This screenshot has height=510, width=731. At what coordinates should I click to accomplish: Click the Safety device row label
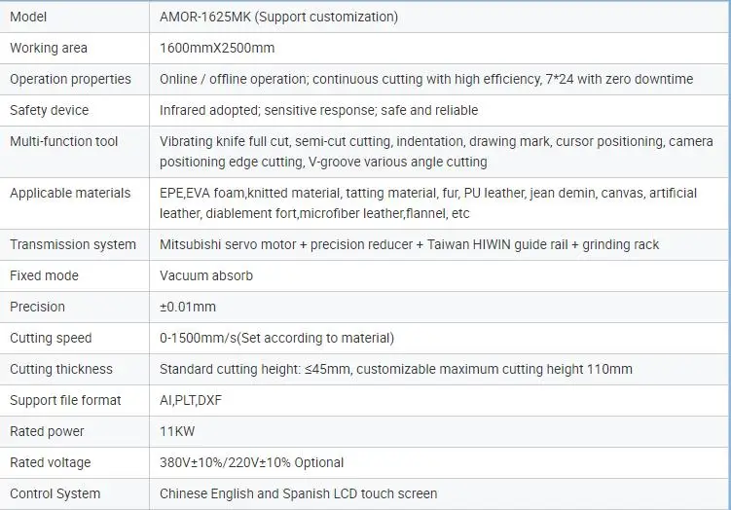50,111
